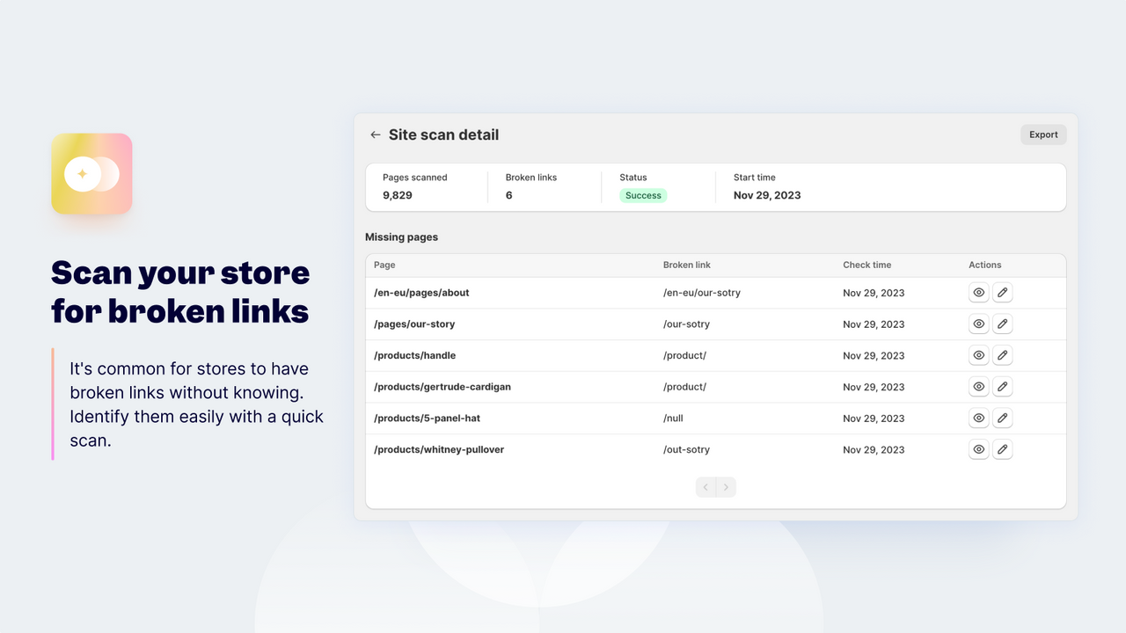1126x633 pixels.
Task: Select the edit icon on /products/handle row
Action: (x=1003, y=355)
